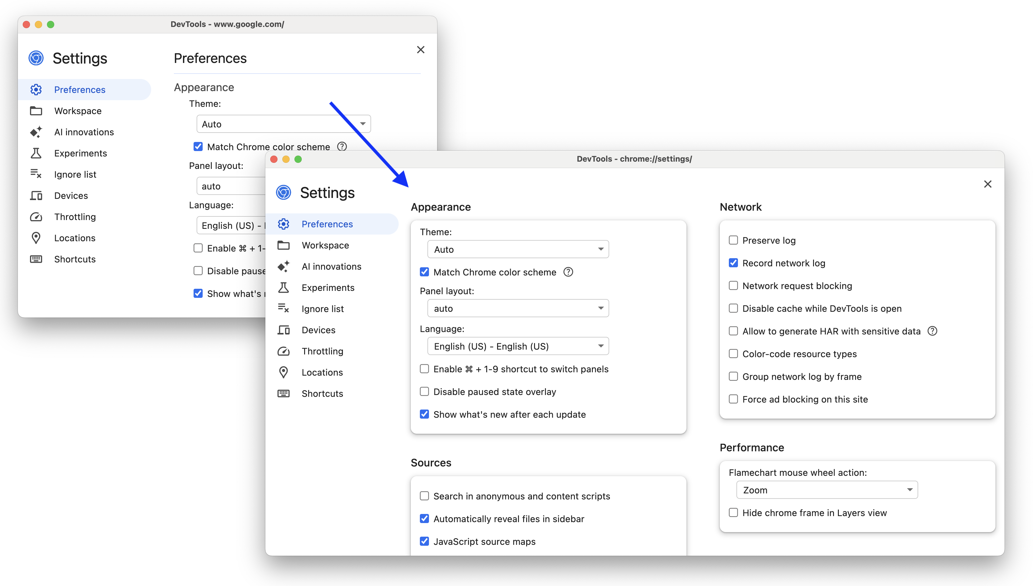Click the Experiments icon
The width and height of the screenshot is (1033, 586).
283,288
